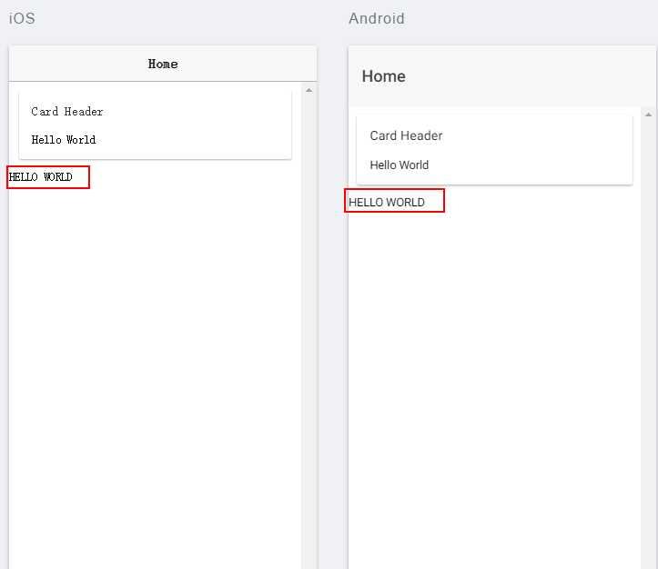Viewport: 658px width, 569px height.
Task: Click scroll-up arrow in Android preview scrollbar
Action: [648, 115]
